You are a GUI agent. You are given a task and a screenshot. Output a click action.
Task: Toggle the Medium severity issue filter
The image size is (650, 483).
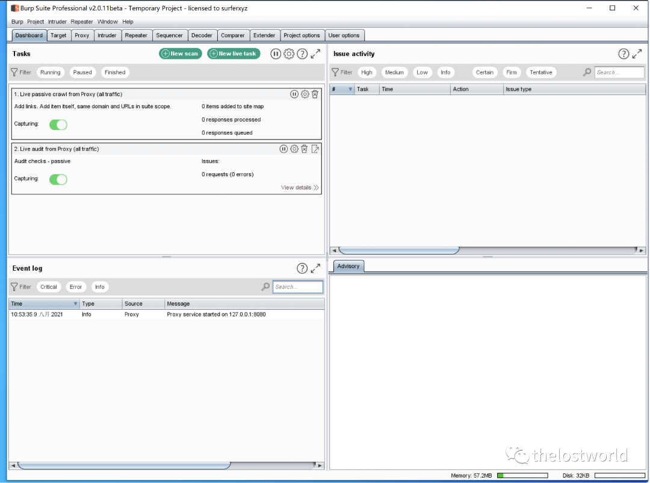394,72
